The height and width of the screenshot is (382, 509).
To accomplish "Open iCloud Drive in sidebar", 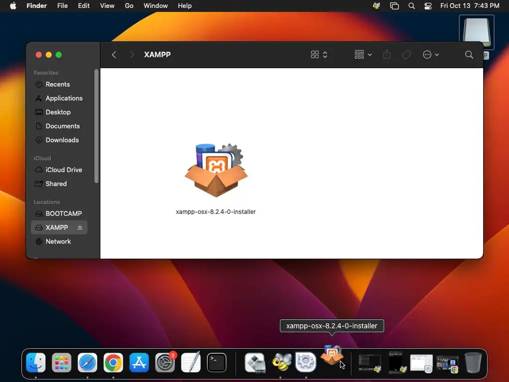I will tap(59, 170).
